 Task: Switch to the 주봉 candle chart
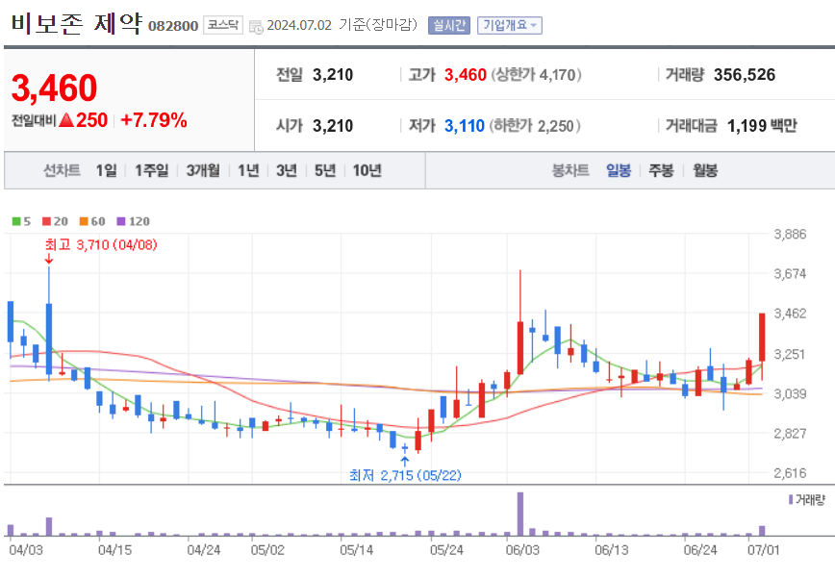pos(661,170)
